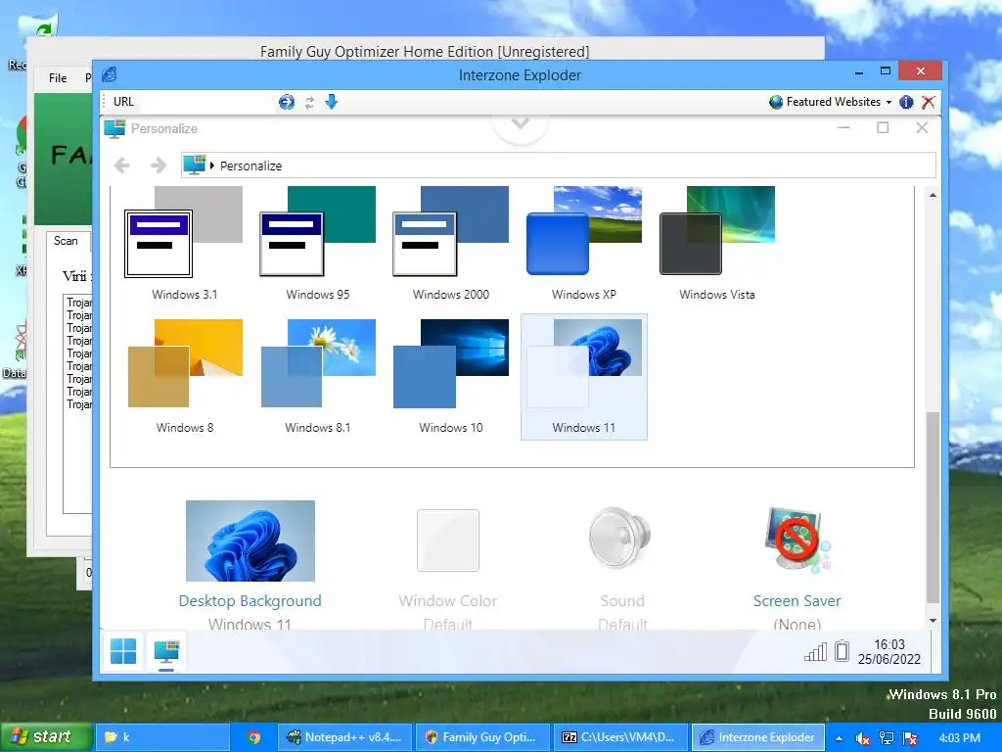Viewport: 1002px width, 752px height.
Task: Switch to Scan tab in Family Guy Optimizer
Action: (x=66, y=241)
